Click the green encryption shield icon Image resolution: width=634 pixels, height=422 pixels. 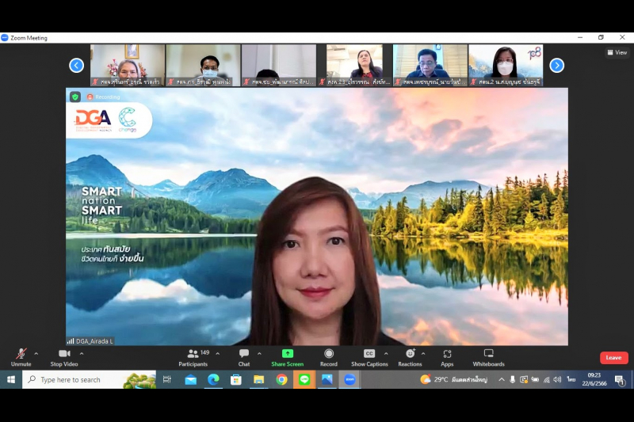coord(75,97)
